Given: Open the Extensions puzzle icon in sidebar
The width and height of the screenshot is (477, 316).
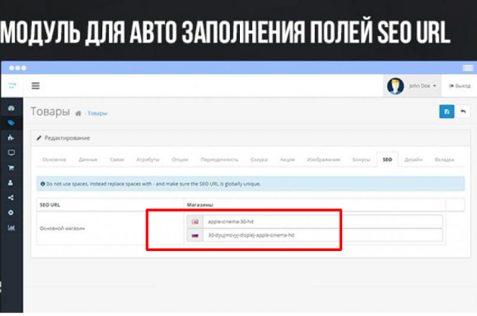Looking at the screenshot, I should [11, 138].
